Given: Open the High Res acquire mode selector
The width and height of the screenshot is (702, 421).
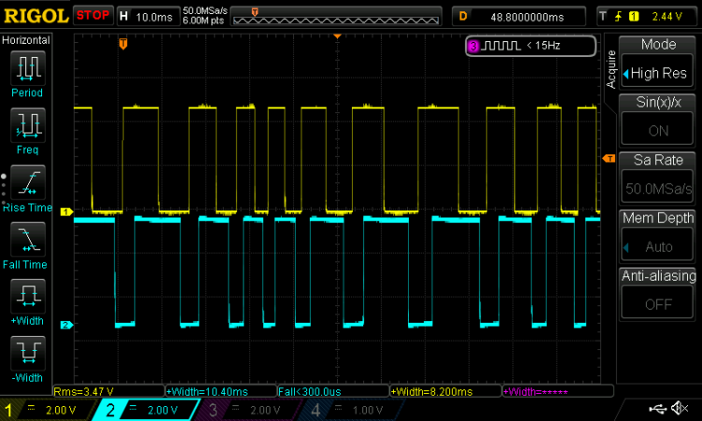Looking at the screenshot, I should [658, 72].
